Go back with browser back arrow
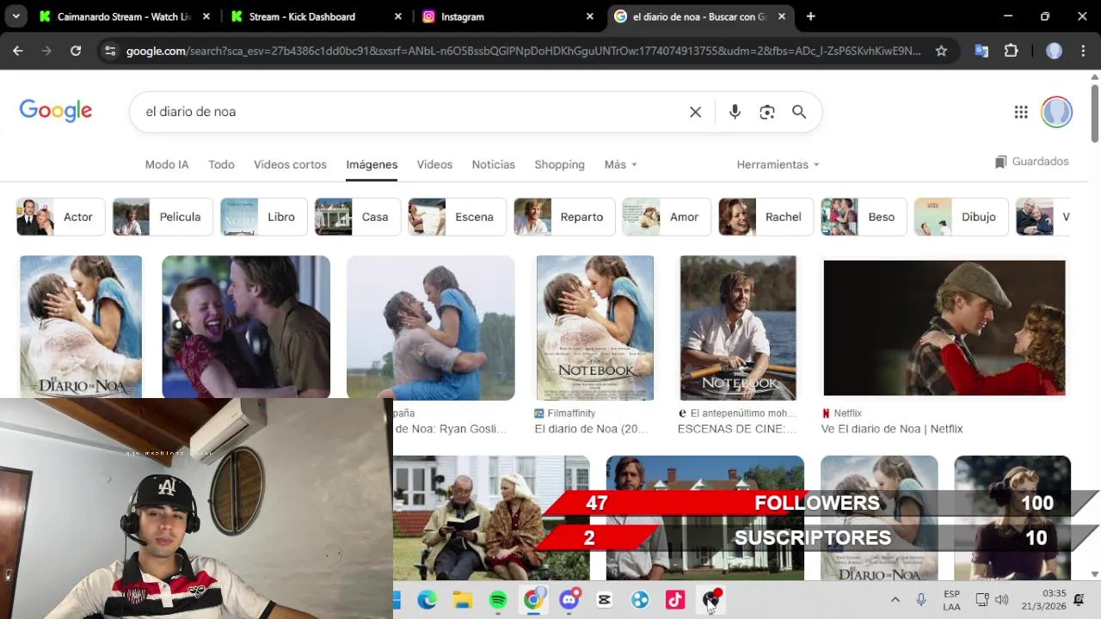1101x619 pixels. (x=18, y=51)
